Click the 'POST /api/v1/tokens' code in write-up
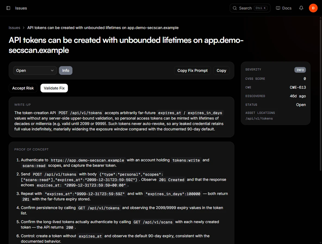322x244 pixels. pos(80,113)
